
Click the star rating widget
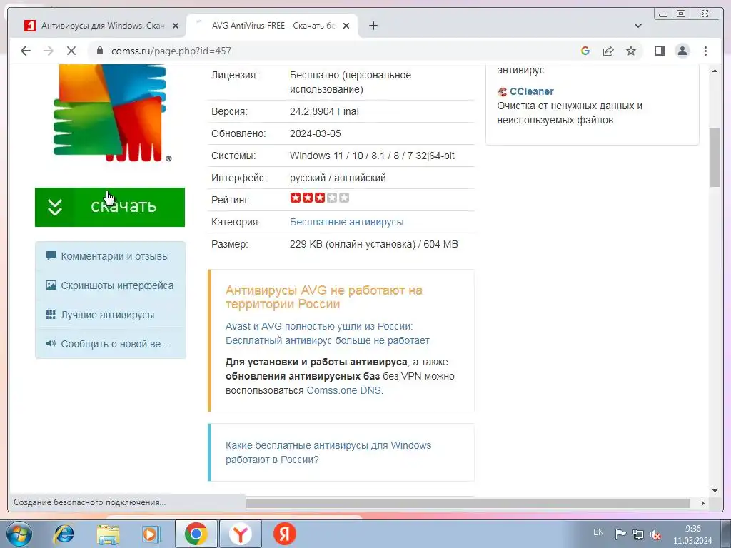pos(319,198)
